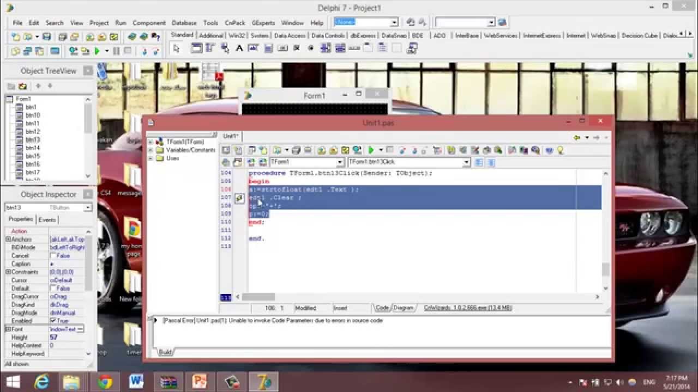Choose the Frames component in the palette
Screen dimensions: 698x392
tap(196, 48)
